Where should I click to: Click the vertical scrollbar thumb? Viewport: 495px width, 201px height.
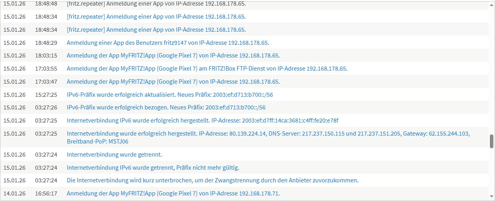point(492,141)
